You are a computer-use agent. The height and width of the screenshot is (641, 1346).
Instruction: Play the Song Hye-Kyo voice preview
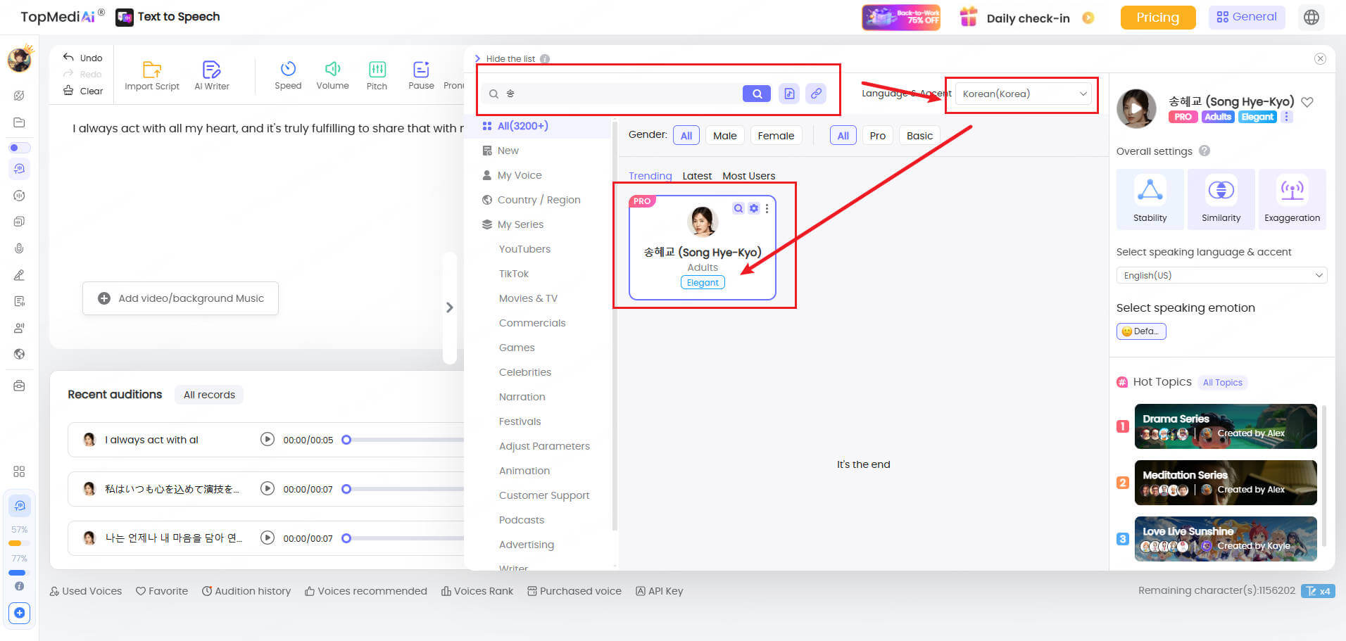[x=1136, y=108]
